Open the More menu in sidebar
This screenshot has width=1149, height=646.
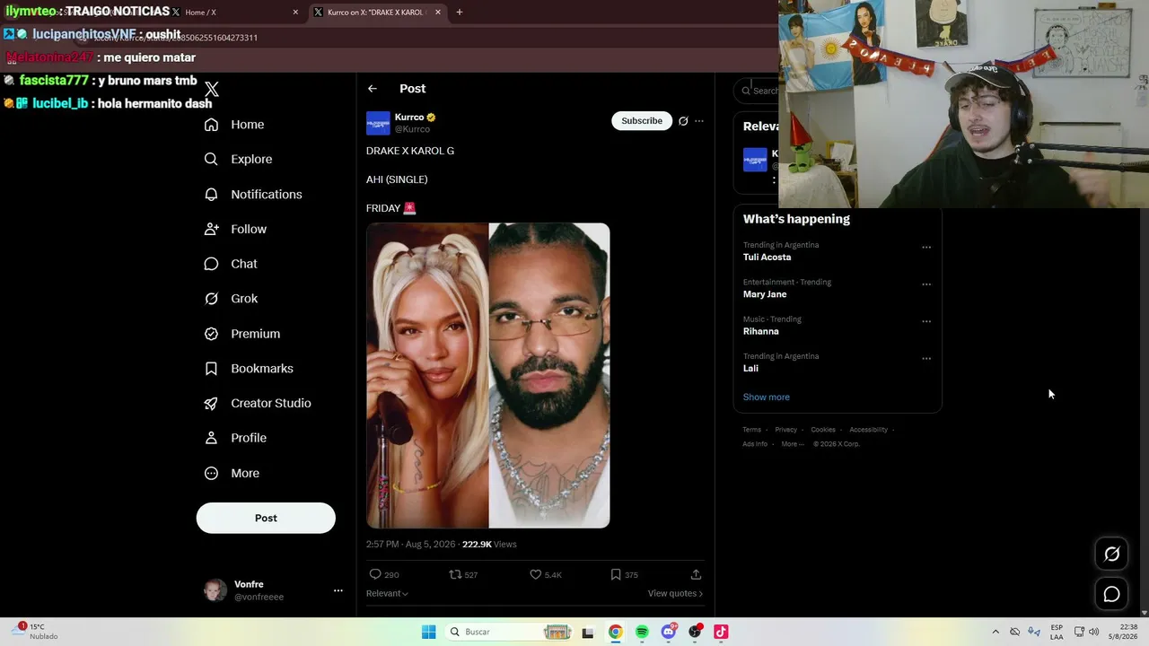pos(232,473)
